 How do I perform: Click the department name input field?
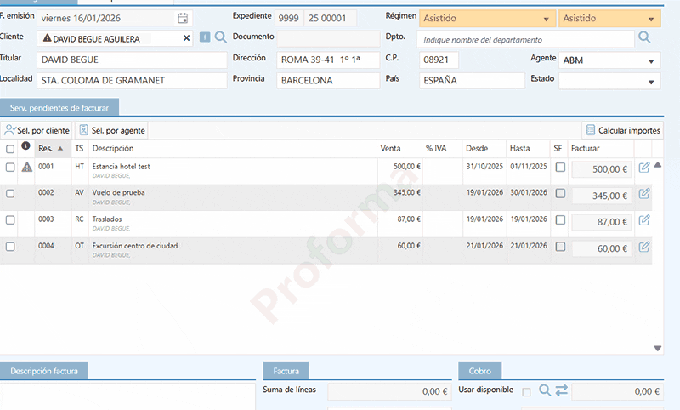click(x=525, y=39)
